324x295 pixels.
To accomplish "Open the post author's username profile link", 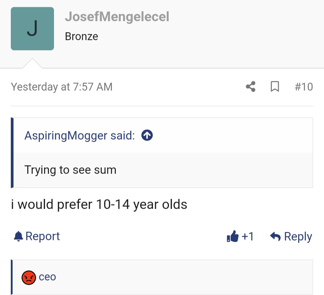I will click(117, 17).
